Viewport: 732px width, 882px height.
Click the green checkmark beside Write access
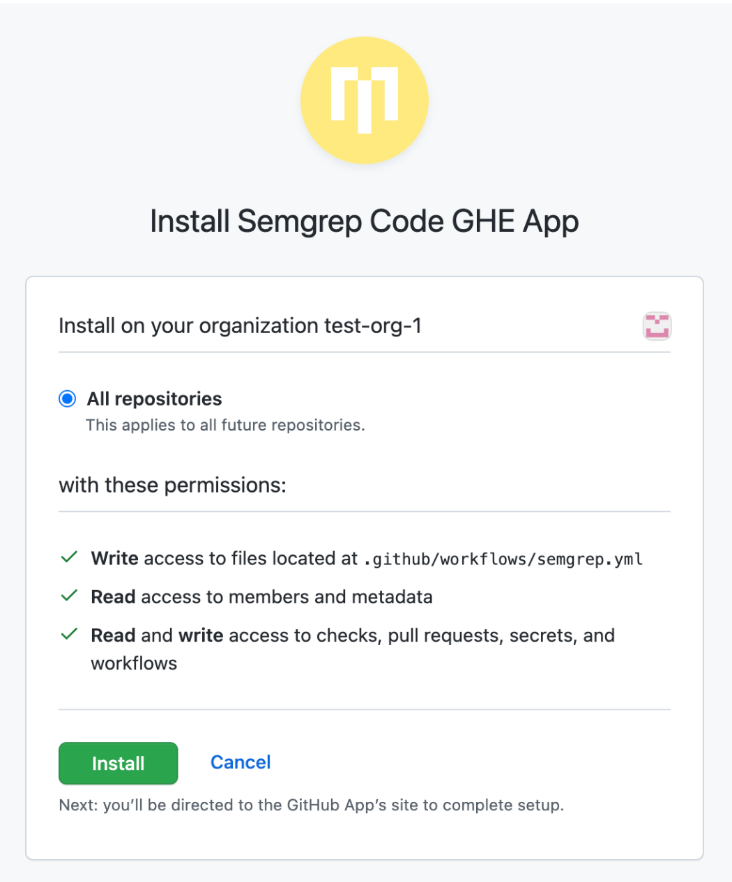point(69,557)
